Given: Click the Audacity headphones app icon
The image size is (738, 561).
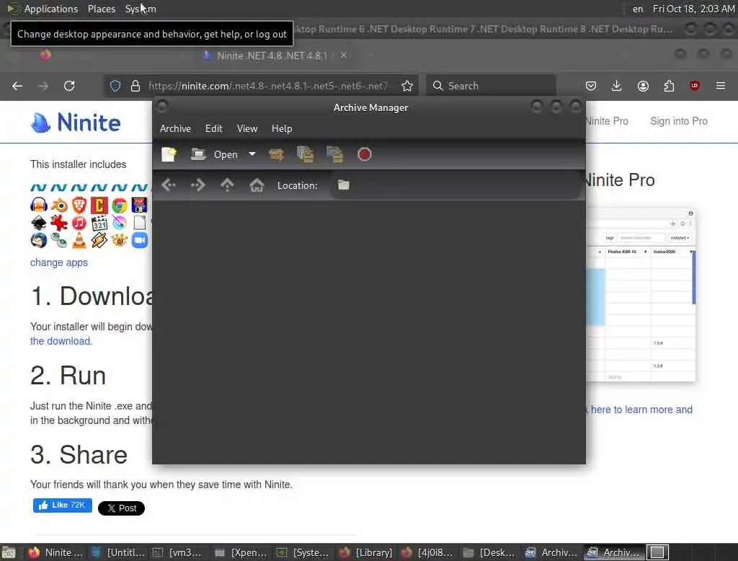Looking at the screenshot, I should (x=39, y=205).
